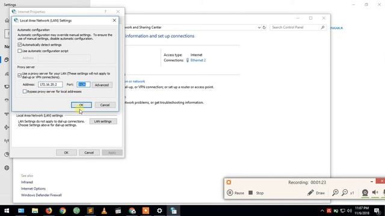Click the Internet Properties help question mark
The height and width of the screenshot is (216, 385).
[x=105, y=11]
